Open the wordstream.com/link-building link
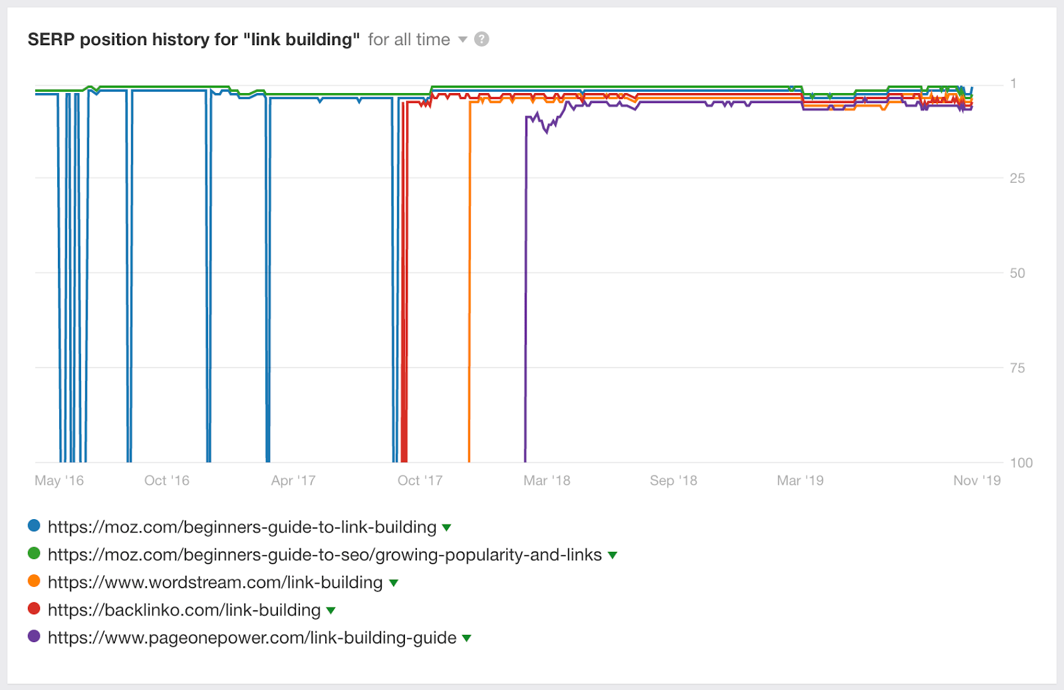Screen dimensions: 1064x690 pos(215,582)
